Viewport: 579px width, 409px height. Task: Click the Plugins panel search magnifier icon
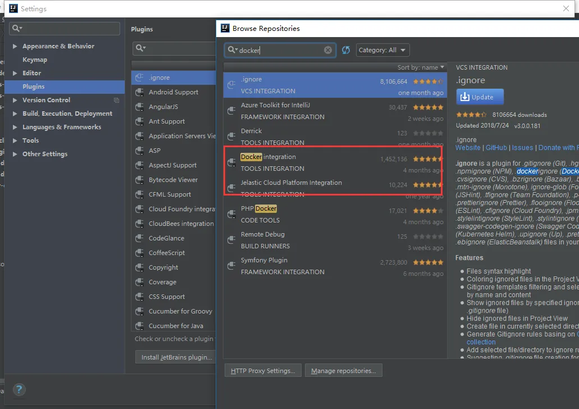tap(141, 48)
